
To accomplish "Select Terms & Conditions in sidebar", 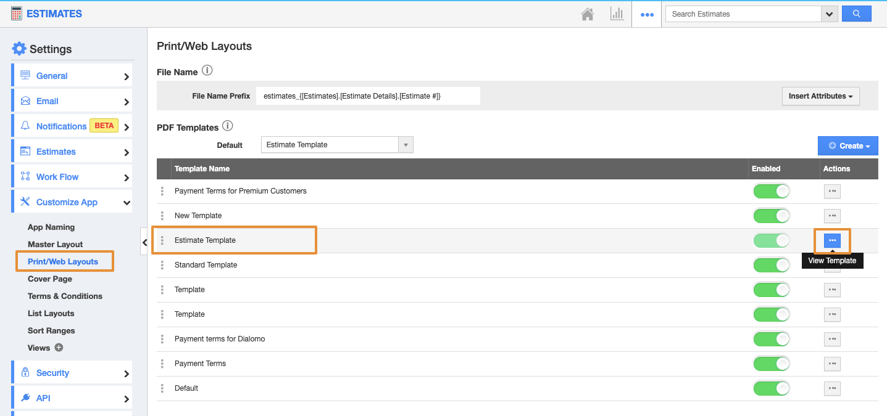I will pyautogui.click(x=65, y=296).
